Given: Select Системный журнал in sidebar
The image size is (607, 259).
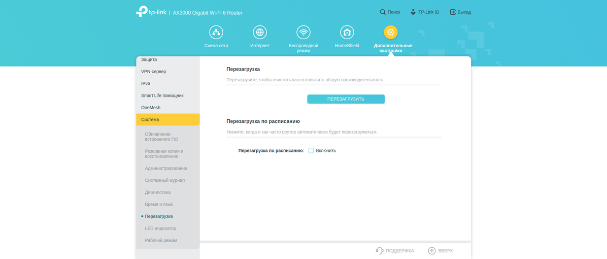Looking at the screenshot, I should (x=164, y=180).
